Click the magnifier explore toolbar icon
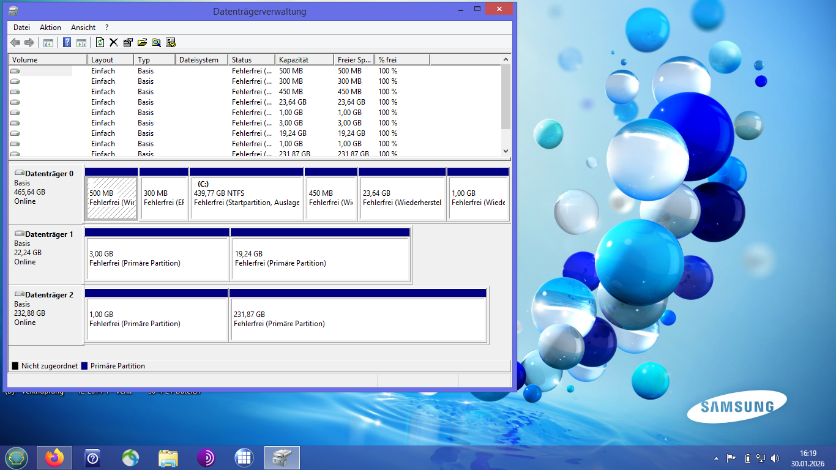The height and width of the screenshot is (470, 836). tap(156, 42)
